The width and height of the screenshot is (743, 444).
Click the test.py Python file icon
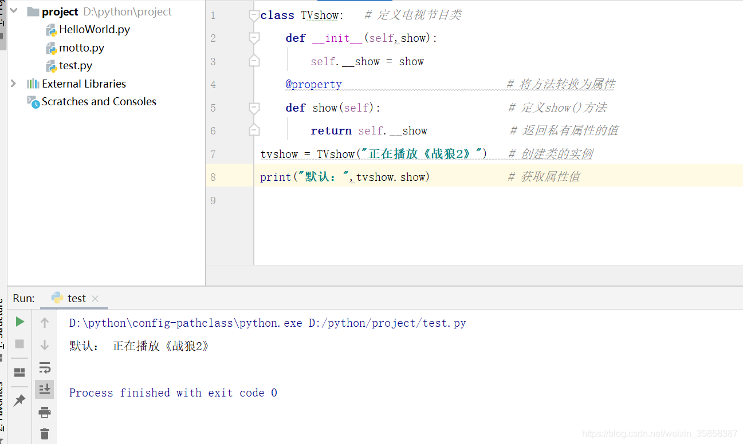coord(52,66)
